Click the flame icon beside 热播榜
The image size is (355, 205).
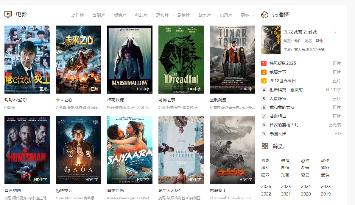point(264,15)
